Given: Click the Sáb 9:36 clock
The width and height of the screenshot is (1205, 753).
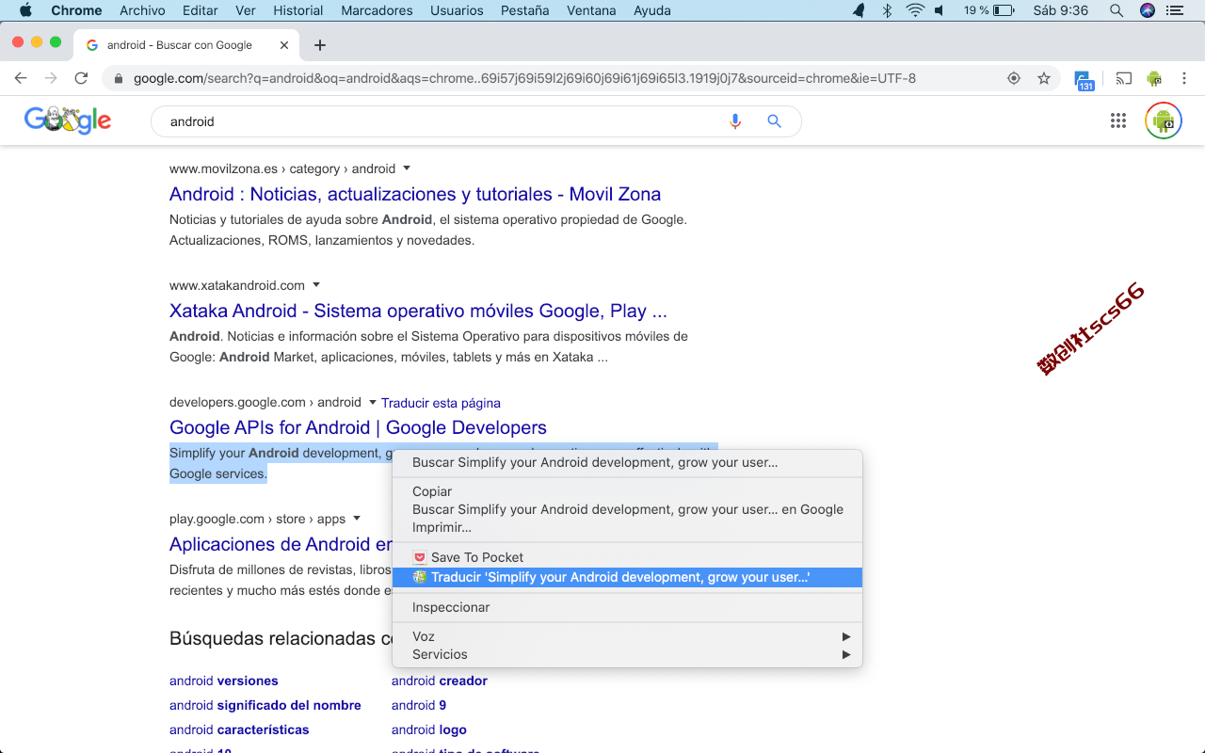Looking at the screenshot, I should point(1060,10).
